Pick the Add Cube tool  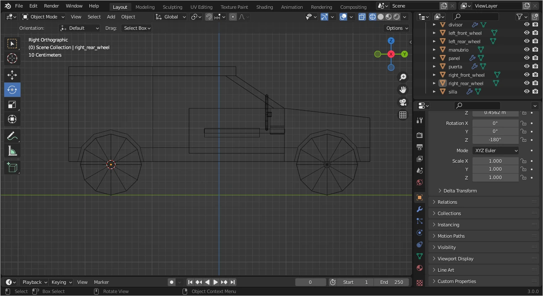point(12,167)
